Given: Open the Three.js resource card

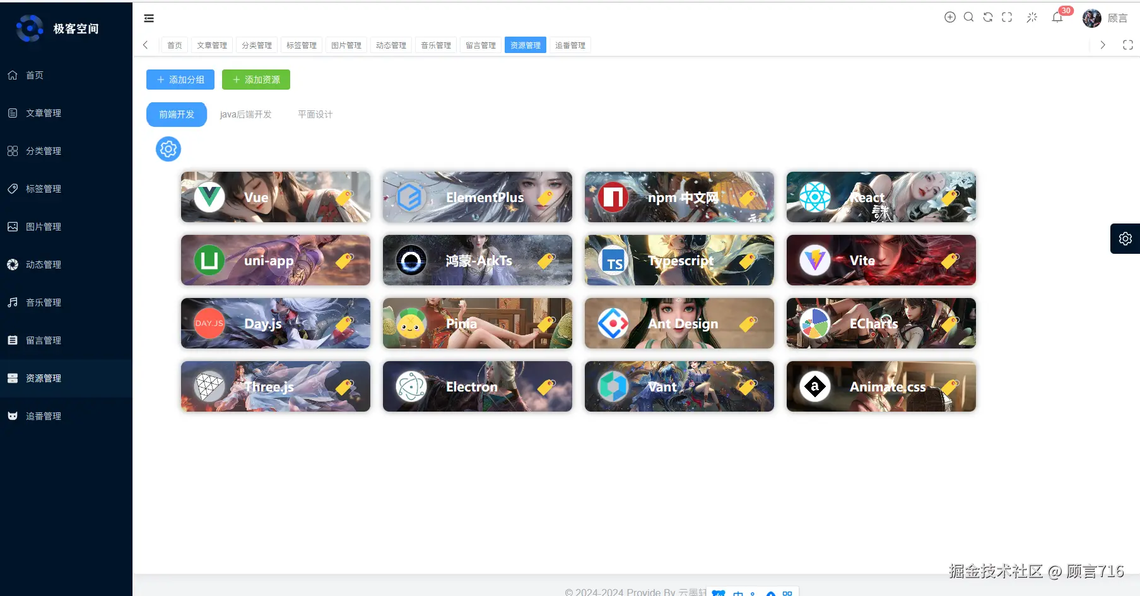Looking at the screenshot, I should point(276,386).
